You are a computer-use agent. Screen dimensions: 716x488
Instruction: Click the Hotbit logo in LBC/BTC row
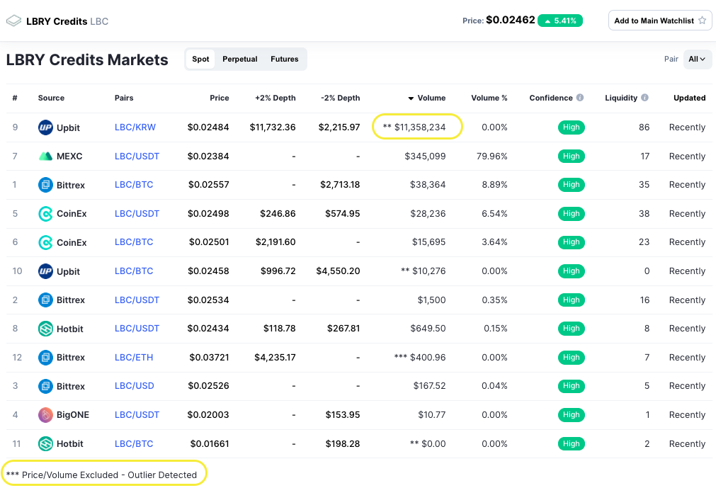point(45,443)
